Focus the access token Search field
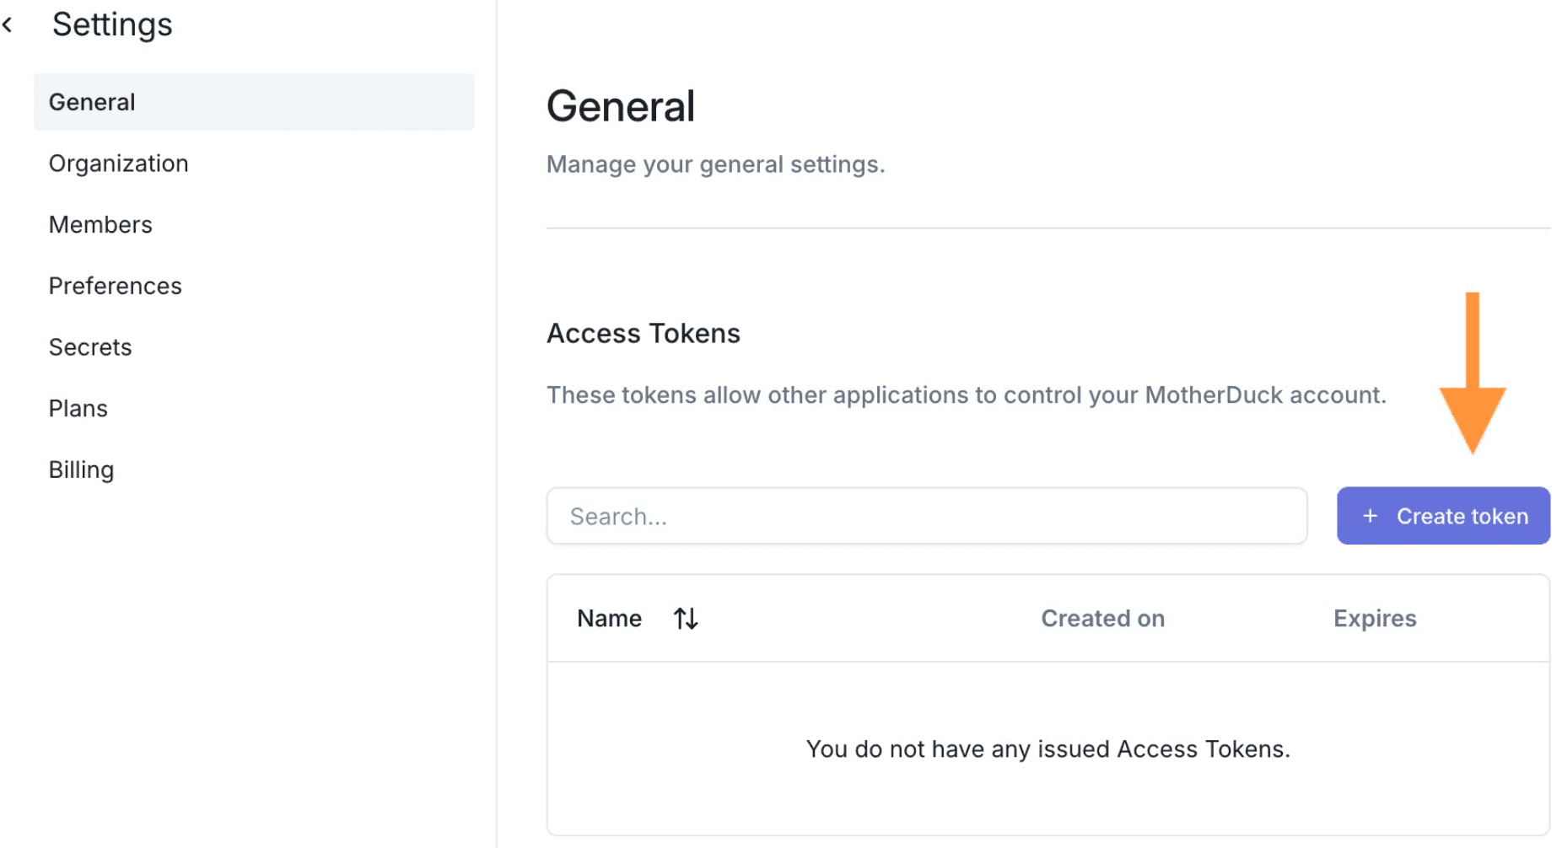Image resolution: width=1562 pixels, height=848 pixels. (x=926, y=516)
